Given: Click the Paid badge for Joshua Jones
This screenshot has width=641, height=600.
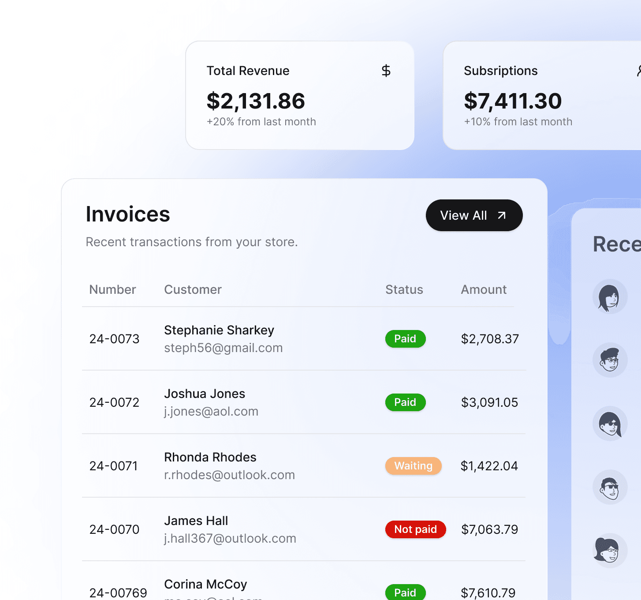Looking at the screenshot, I should (405, 402).
